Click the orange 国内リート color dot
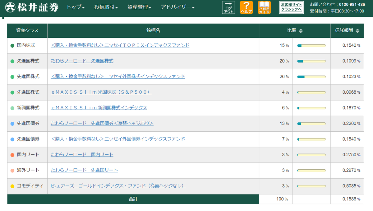373x211 pixels. (x=12, y=155)
